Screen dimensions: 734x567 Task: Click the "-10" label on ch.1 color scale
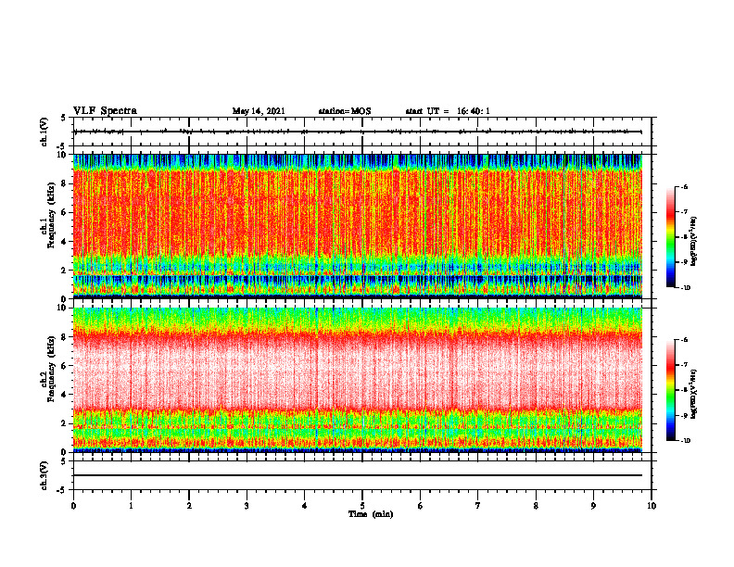point(686,288)
